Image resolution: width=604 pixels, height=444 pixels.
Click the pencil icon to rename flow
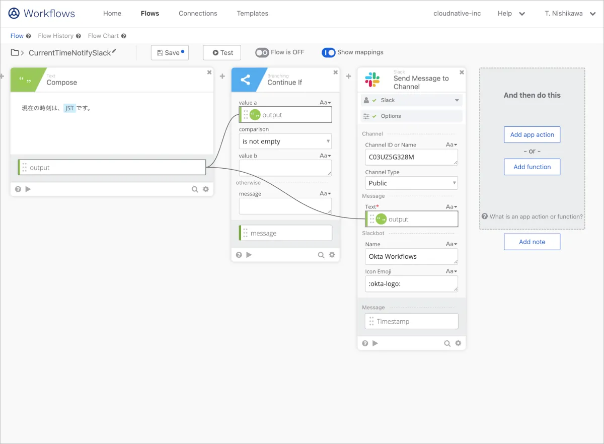click(114, 51)
